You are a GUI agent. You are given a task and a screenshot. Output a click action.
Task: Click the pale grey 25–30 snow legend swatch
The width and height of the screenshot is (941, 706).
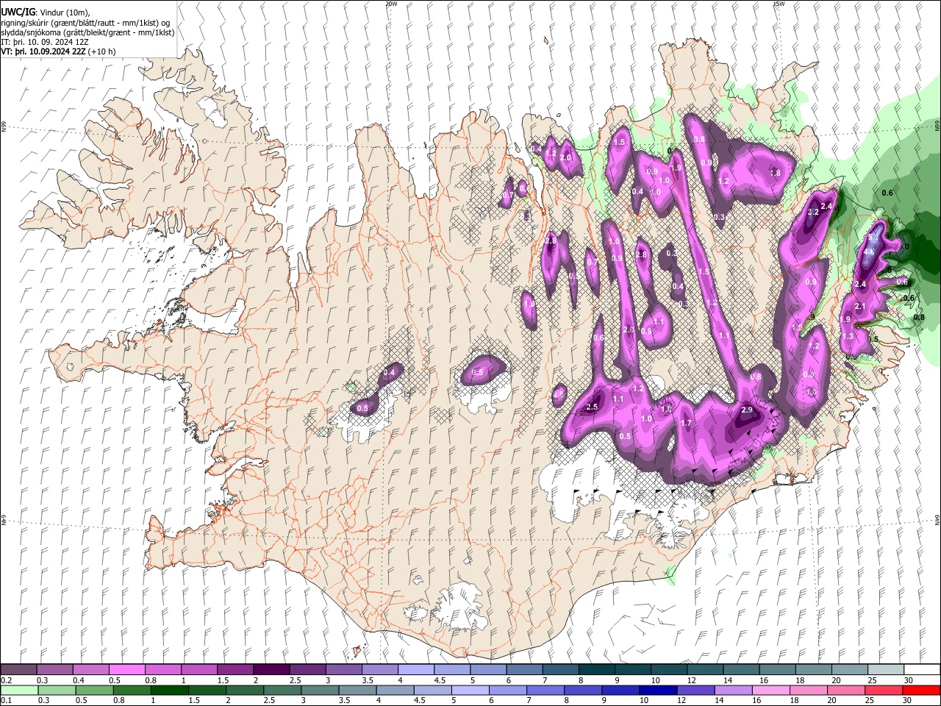(x=886, y=670)
